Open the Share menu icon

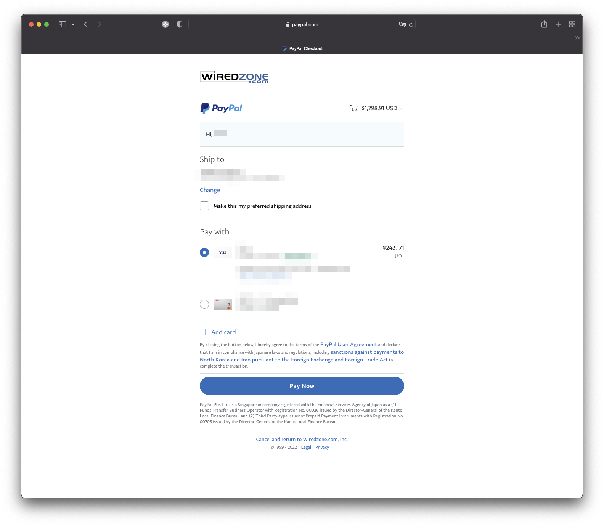click(544, 24)
